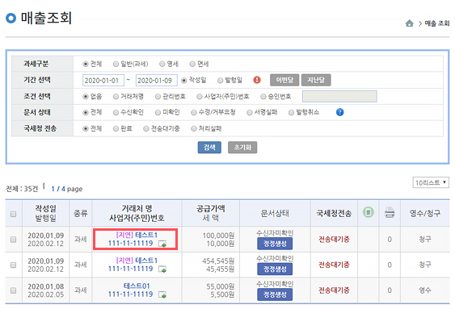Tick the select-all checkbox in table header
Viewport: 455px width, 309px height.
tap(13, 214)
